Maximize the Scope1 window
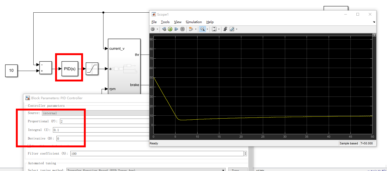The height and width of the screenshot is (171, 387). 358,15
